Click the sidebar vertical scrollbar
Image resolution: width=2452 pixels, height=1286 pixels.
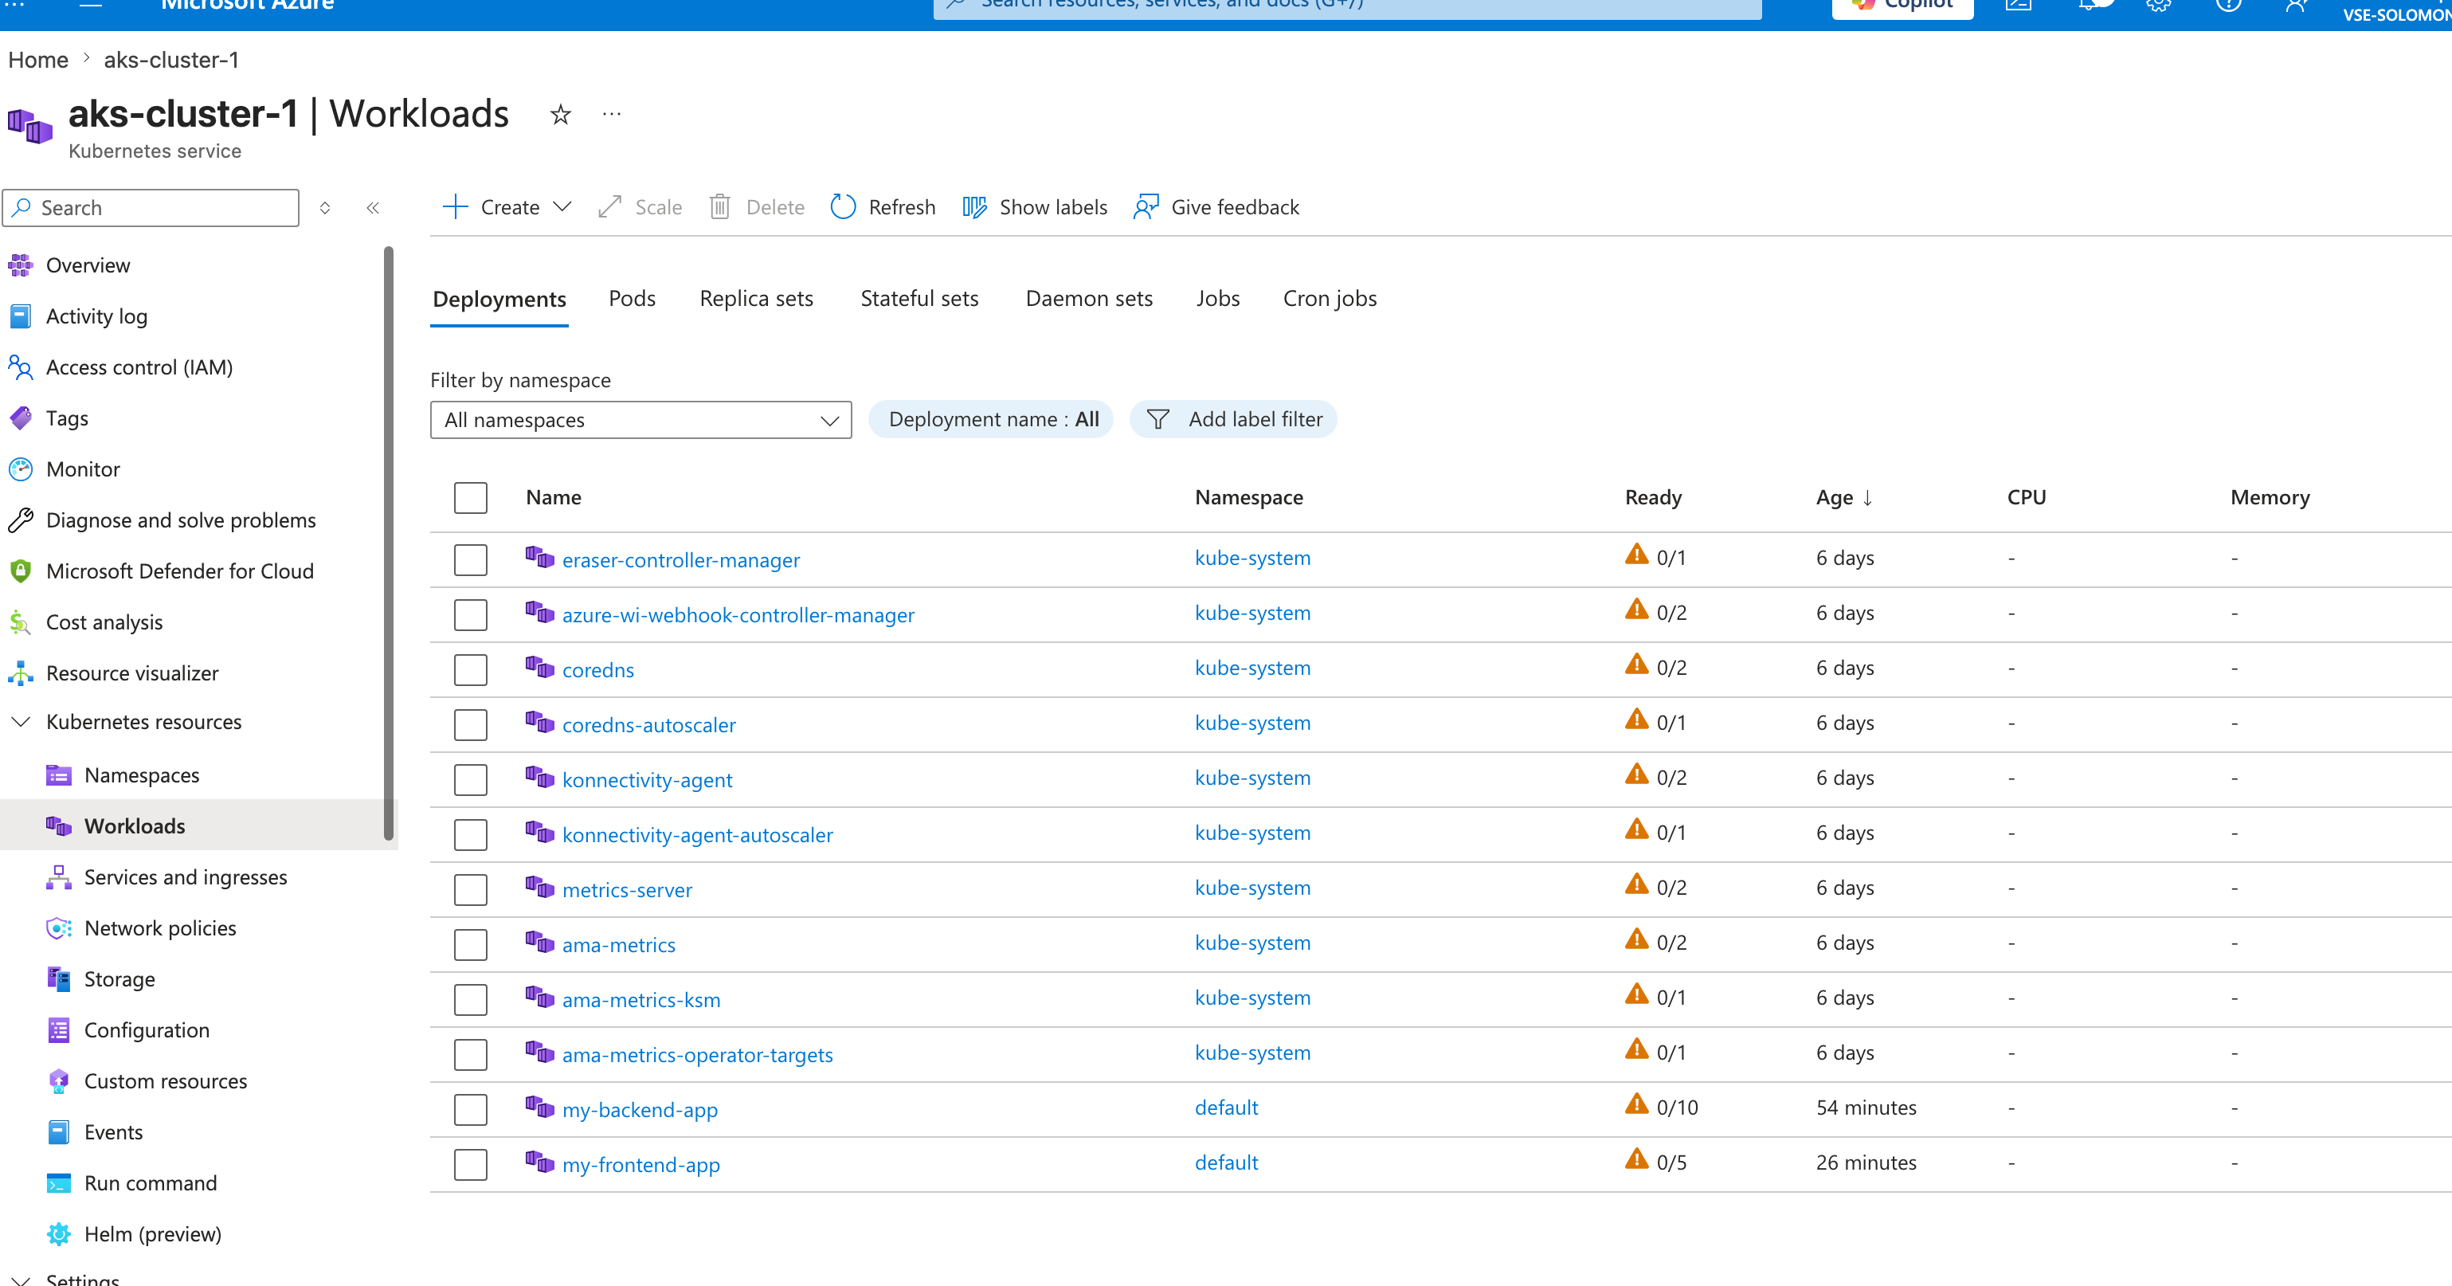389,543
